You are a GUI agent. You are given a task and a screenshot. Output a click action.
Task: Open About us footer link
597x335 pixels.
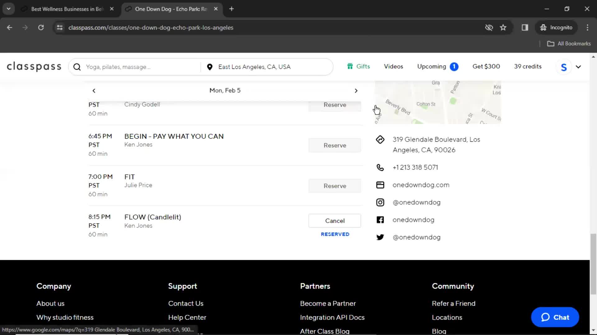[x=50, y=304]
